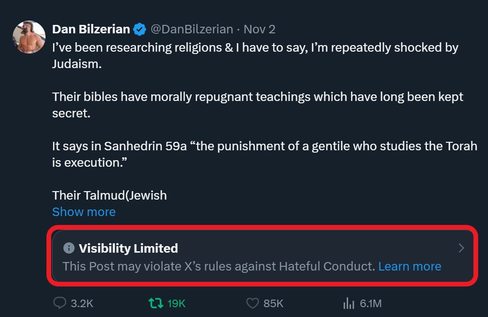Open the Nov 2 timestamp link
Viewport: 488px width, 317px height.
coord(259,29)
